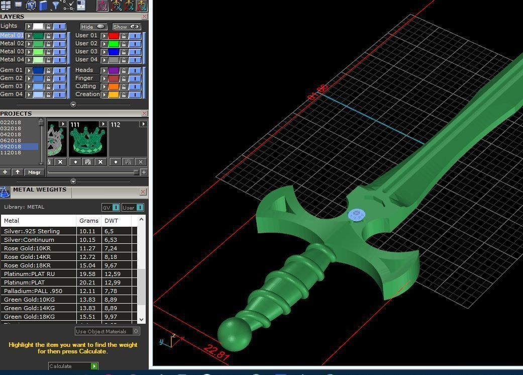The width and height of the screenshot is (523, 375).
Task: Delete project 111 using the X icon
Action: coord(100,162)
